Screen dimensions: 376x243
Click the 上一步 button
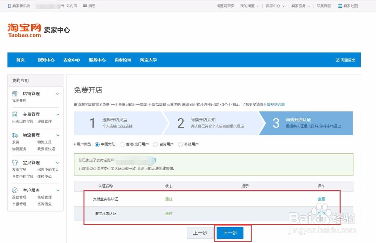click(x=200, y=233)
